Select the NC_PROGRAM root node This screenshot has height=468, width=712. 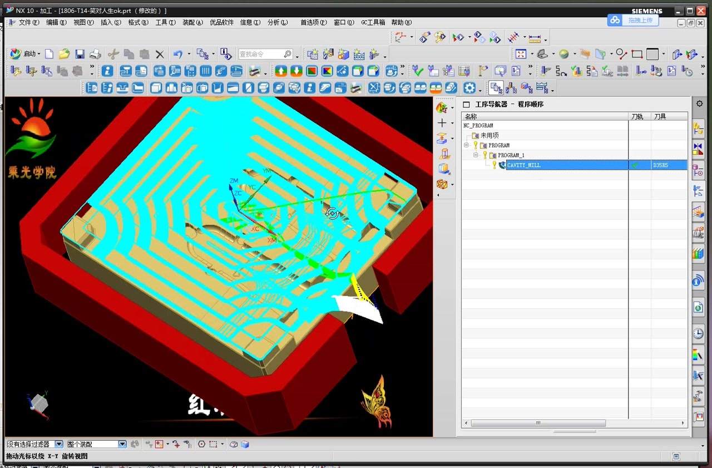pyautogui.click(x=478, y=125)
